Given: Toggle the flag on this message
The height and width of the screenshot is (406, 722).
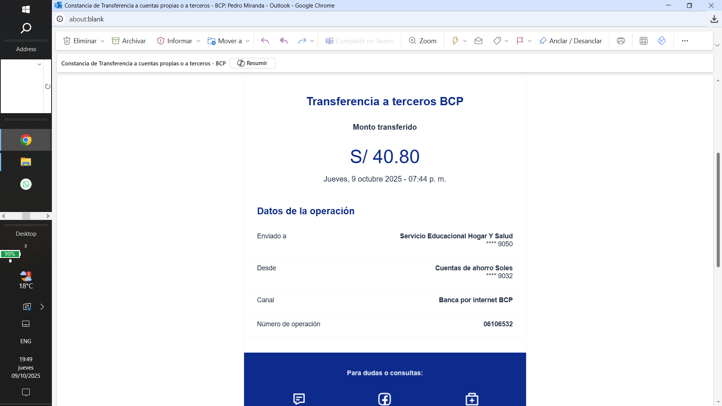Looking at the screenshot, I should point(520,41).
